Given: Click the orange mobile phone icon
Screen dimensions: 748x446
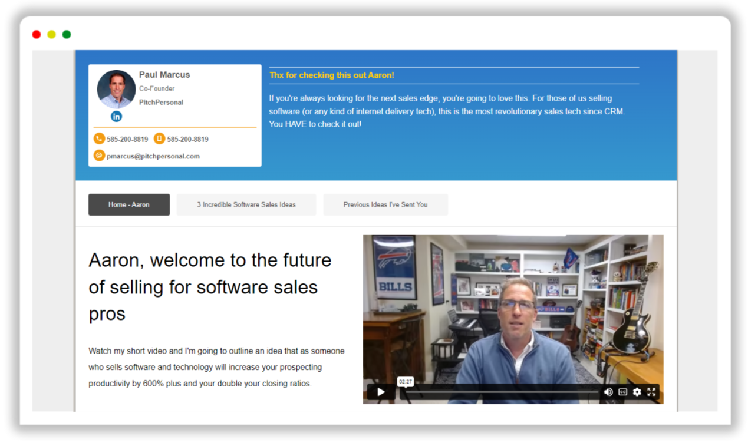Looking at the screenshot, I should (x=159, y=138).
